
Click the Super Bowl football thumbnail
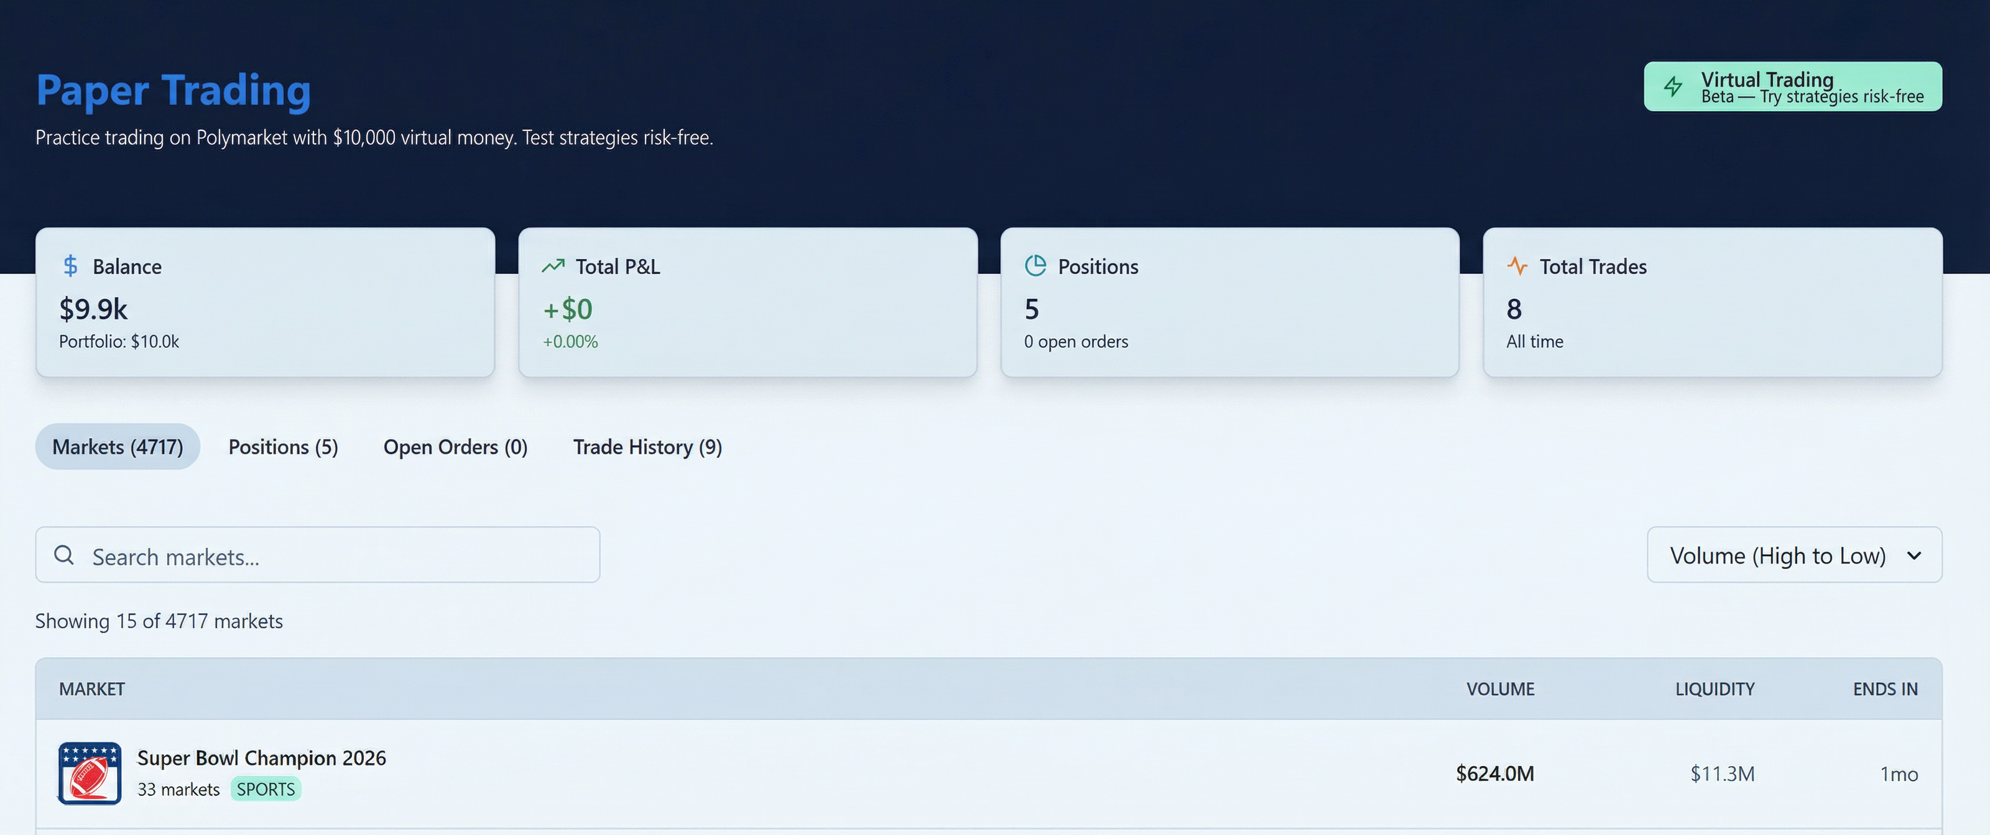(x=90, y=773)
